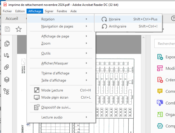Screen dimensions: 175x133
Task: Click the Mode Lecture icon
Action: coord(37,90)
